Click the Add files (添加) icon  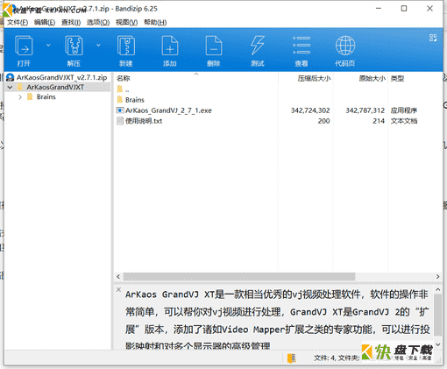click(170, 46)
